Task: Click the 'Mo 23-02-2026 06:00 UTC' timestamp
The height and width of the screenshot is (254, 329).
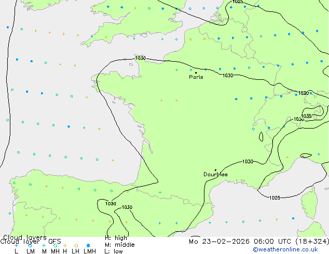Action: click(x=241, y=242)
